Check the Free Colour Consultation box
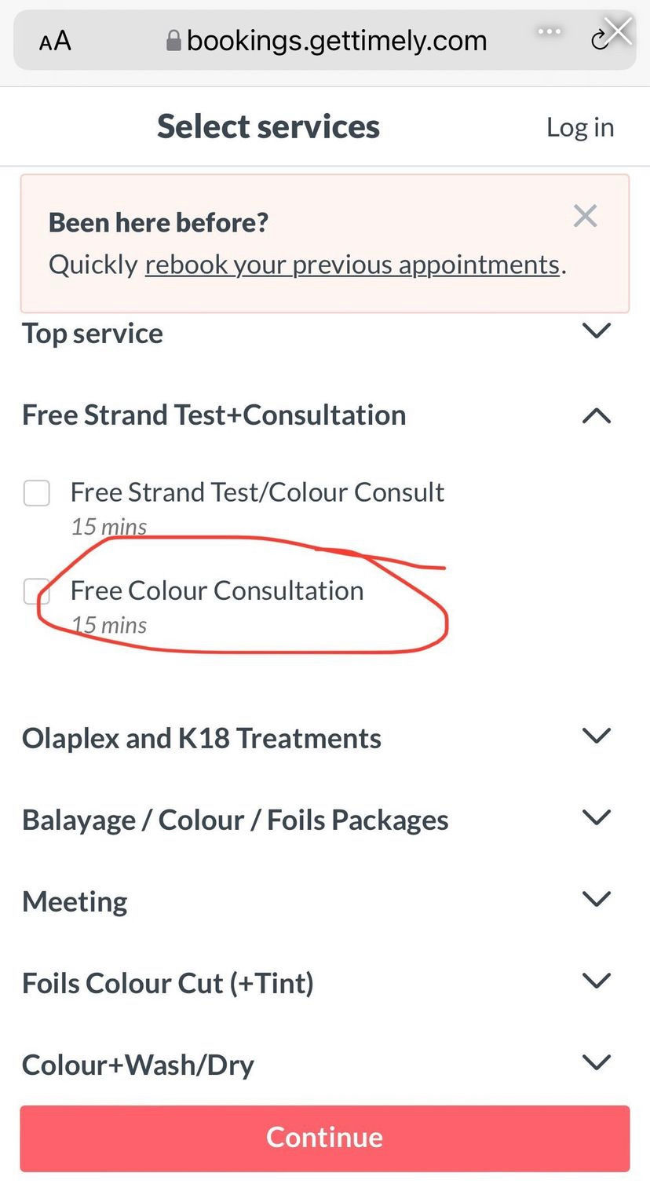 click(37, 591)
